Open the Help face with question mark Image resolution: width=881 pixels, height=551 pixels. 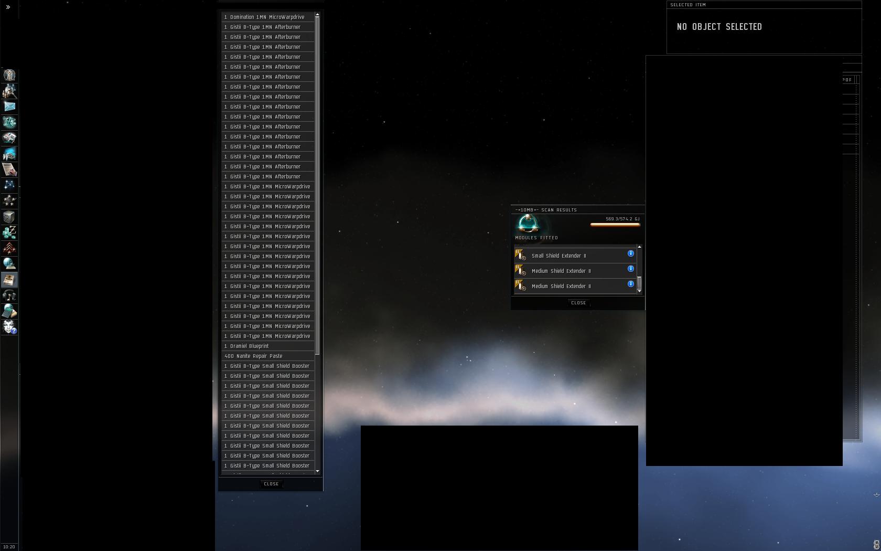coord(9,327)
